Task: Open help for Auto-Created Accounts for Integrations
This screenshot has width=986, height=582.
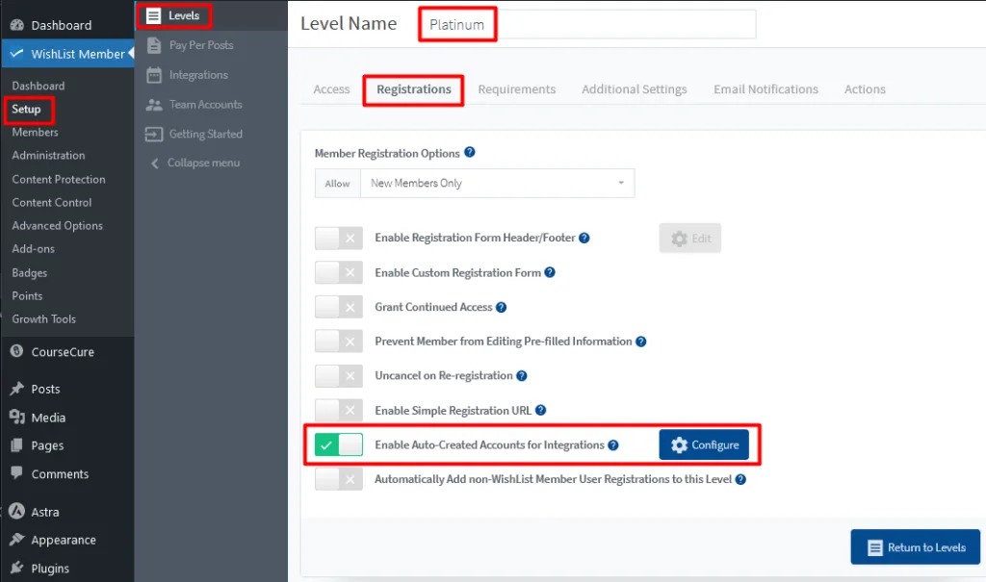Action: [x=613, y=445]
